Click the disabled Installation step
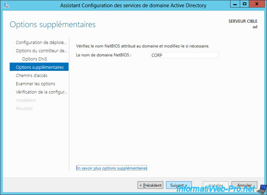 26,100
